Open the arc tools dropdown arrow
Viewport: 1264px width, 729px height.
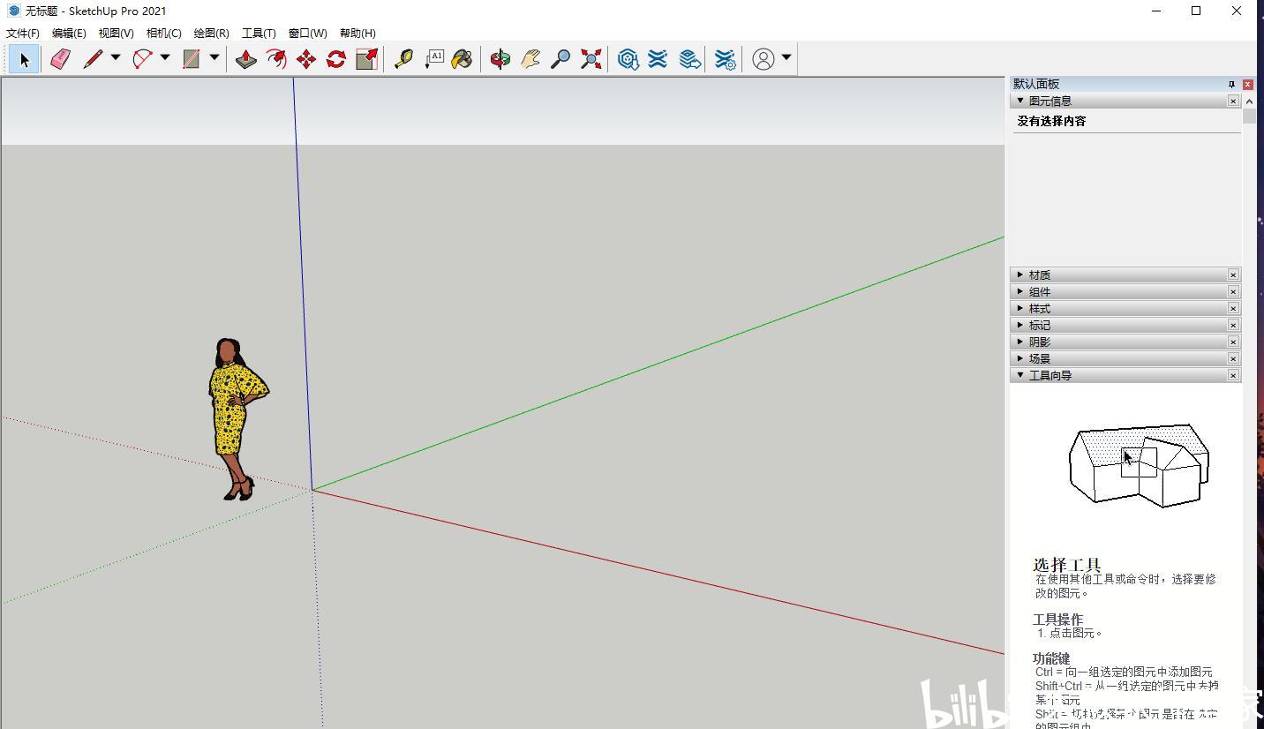165,58
